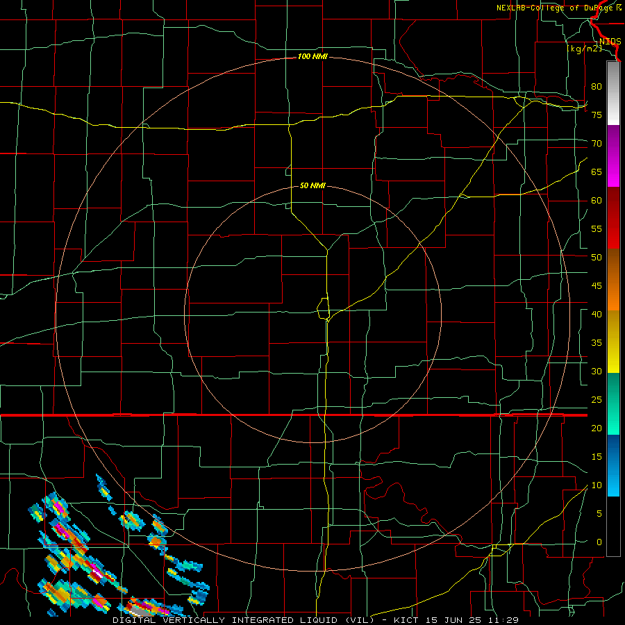Click the color scale value 50
The width and height of the screenshot is (625, 625).
(597, 258)
